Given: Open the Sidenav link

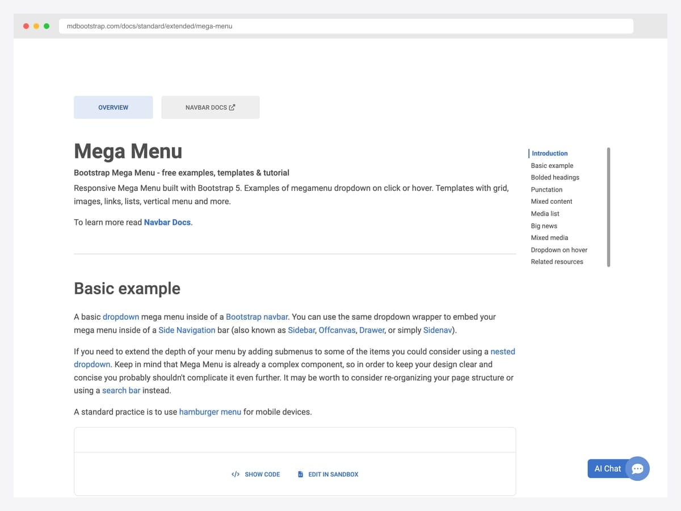Looking at the screenshot, I should (439, 330).
